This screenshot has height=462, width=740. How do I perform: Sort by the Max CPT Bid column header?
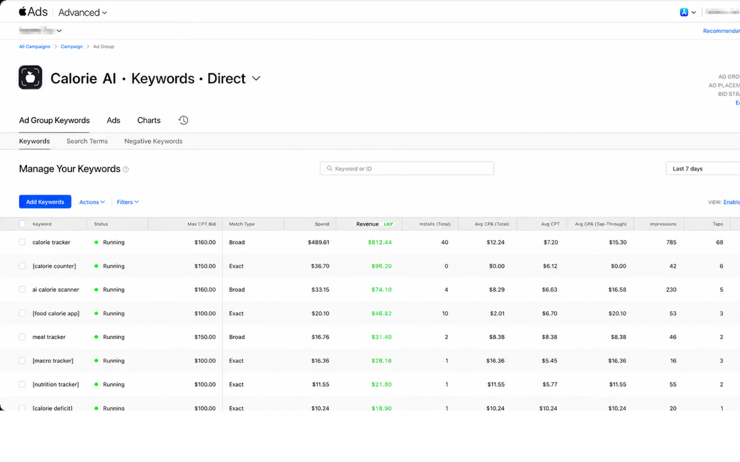pos(201,224)
